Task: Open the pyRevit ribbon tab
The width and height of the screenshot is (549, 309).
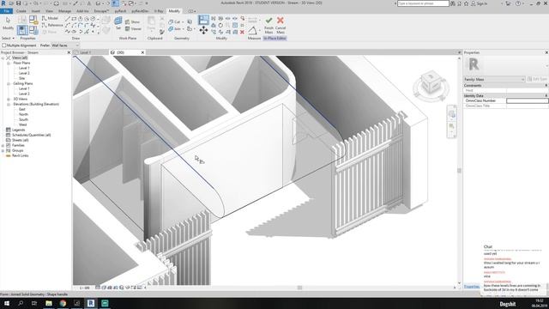Action: tap(120, 11)
